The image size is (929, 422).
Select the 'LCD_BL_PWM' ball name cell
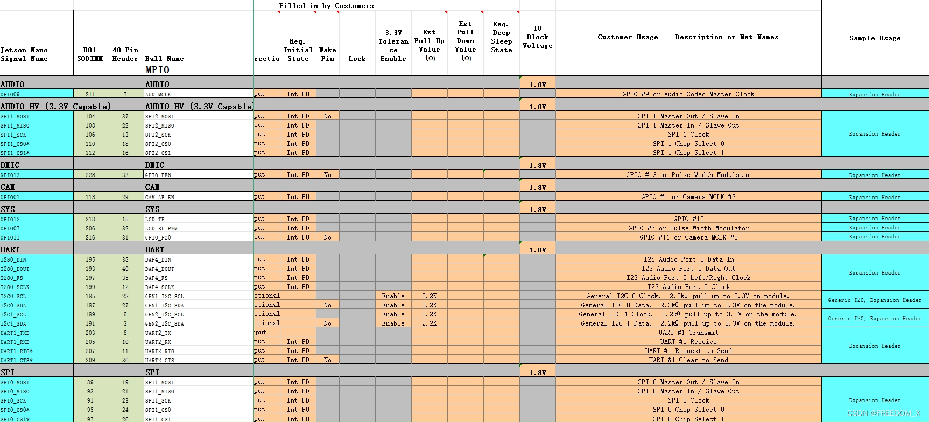[x=199, y=228]
